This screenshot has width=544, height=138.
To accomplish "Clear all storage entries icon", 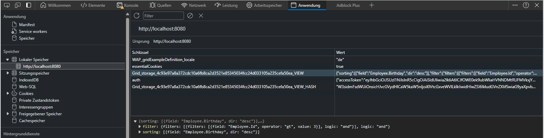I will pyautogui.click(x=190, y=16).
